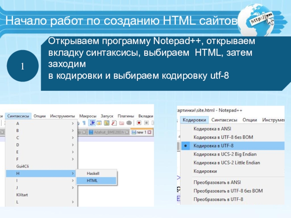Select the highlighted H syntax group
The width and height of the screenshot is (291, 218).
[x=41, y=173]
